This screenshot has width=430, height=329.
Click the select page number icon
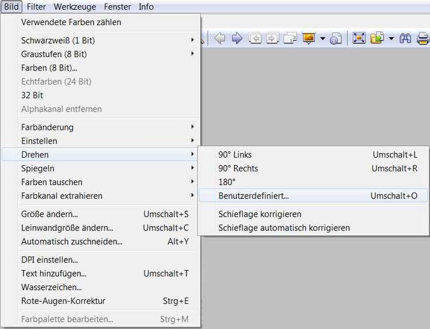tap(290, 38)
